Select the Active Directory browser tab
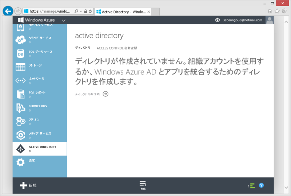 point(123,12)
